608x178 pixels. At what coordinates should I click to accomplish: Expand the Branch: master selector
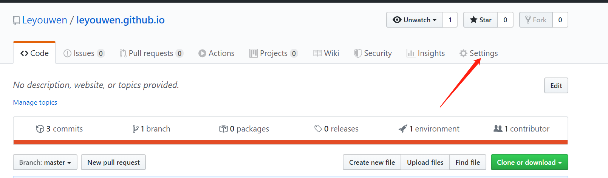click(x=45, y=163)
